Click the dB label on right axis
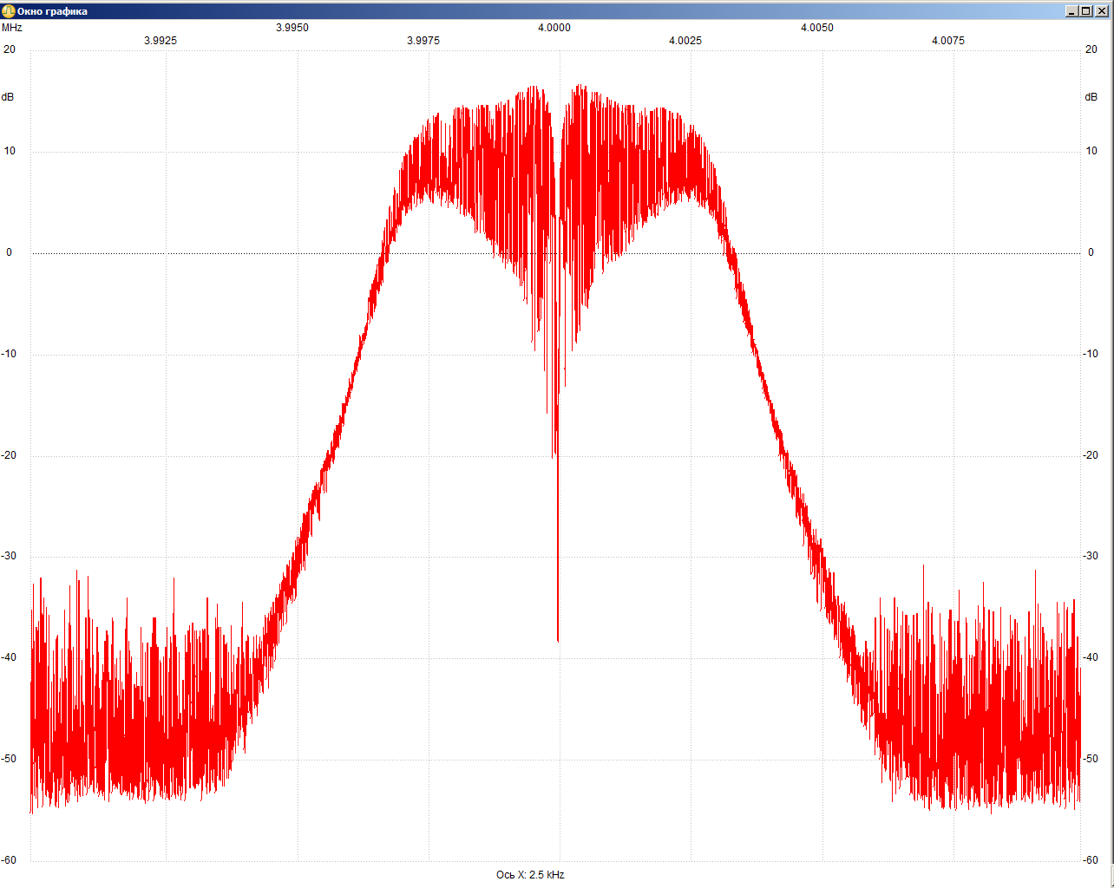Viewport: 1114px width, 888px height. (x=1091, y=97)
